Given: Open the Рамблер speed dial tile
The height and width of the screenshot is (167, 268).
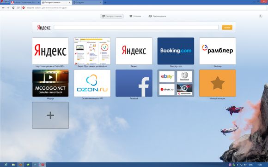Looking at the screenshot, I should [x=218, y=51].
